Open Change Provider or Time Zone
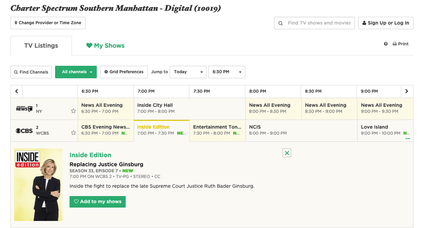 (x=48, y=23)
